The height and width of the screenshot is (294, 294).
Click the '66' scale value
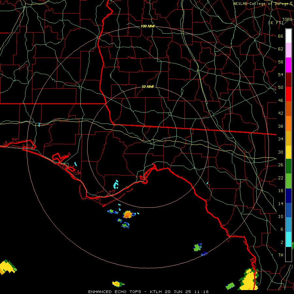[x=281, y=36]
